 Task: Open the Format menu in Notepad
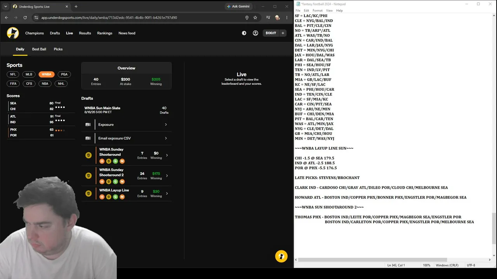click(318, 10)
